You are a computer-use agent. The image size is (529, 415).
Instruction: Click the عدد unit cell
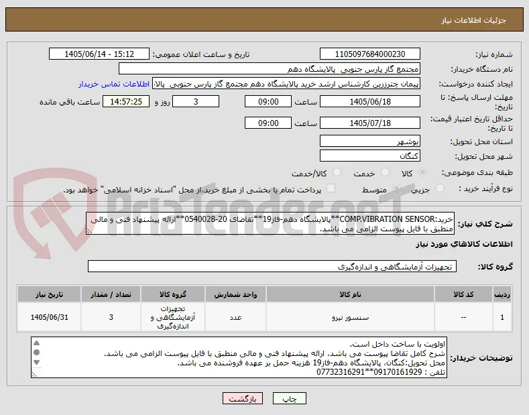click(235, 318)
